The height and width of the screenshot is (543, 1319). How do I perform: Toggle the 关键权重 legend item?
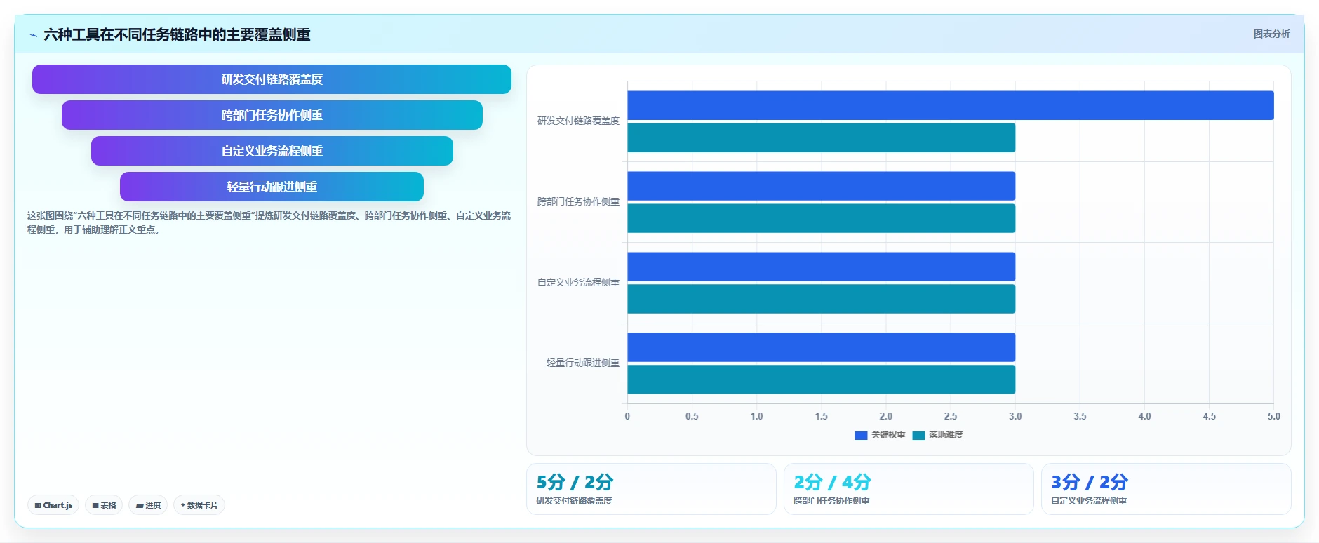click(880, 435)
